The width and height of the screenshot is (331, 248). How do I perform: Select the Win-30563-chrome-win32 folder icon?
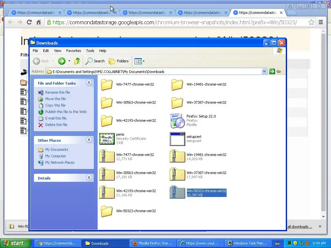[x=107, y=103]
